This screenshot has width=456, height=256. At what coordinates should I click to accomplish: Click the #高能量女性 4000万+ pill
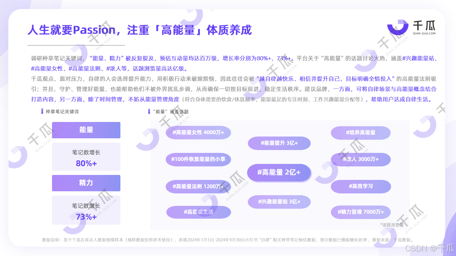coord(198,133)
